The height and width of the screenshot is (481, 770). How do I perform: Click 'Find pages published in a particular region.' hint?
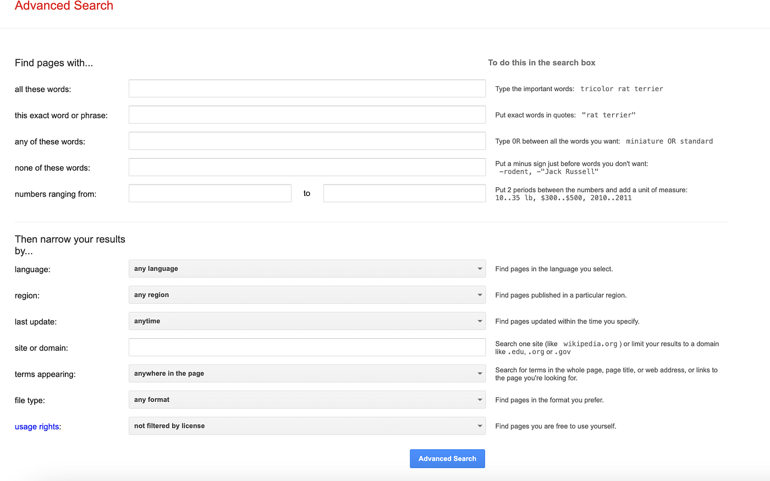tap(561, 295)
